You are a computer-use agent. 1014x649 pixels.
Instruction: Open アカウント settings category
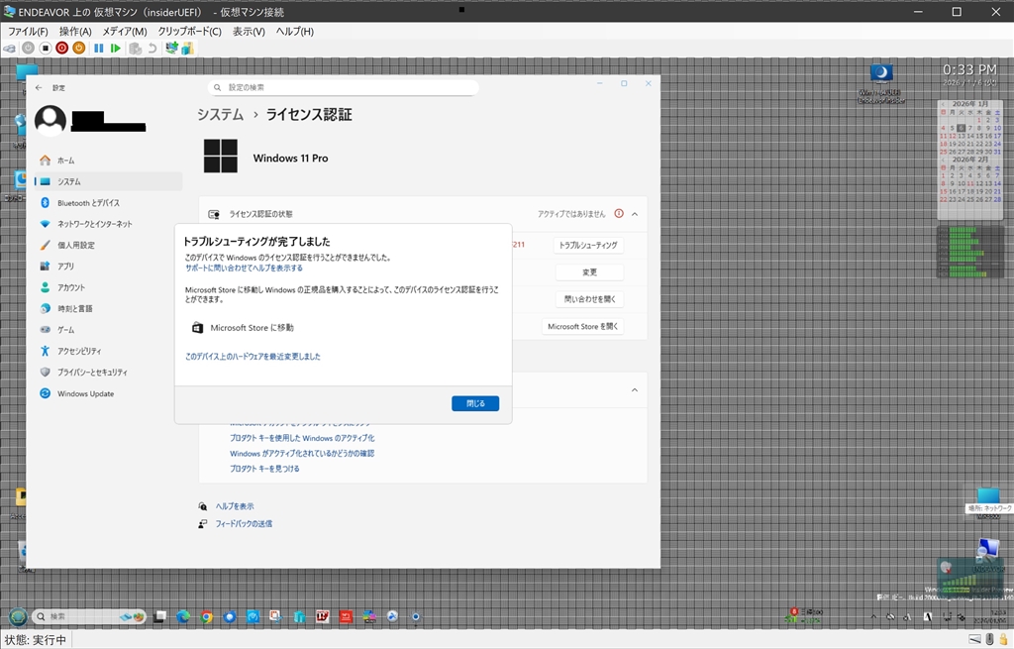[x=107, y=287]
